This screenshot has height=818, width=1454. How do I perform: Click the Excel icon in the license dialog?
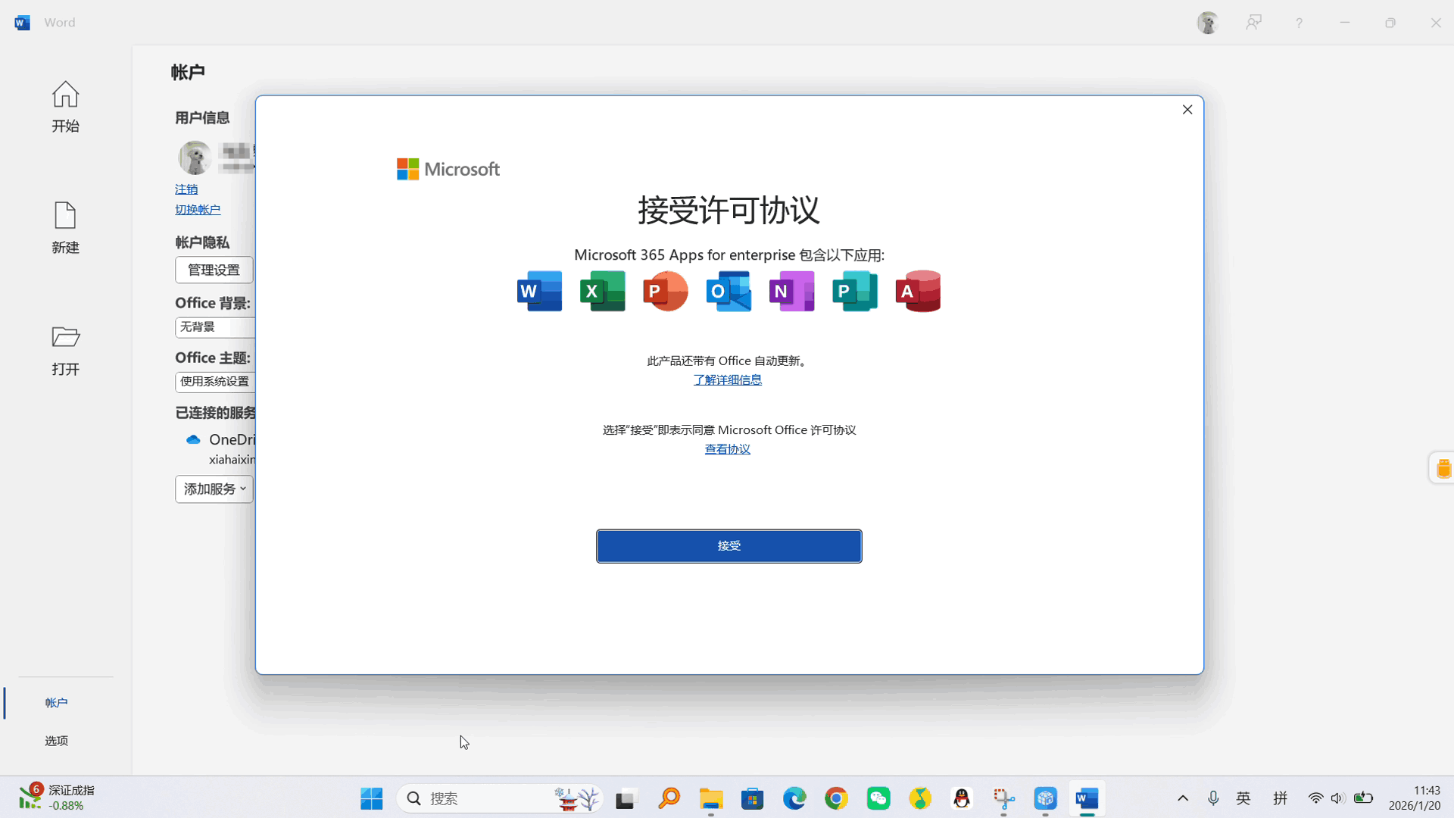pyautogui.click(x=603, y=291)
